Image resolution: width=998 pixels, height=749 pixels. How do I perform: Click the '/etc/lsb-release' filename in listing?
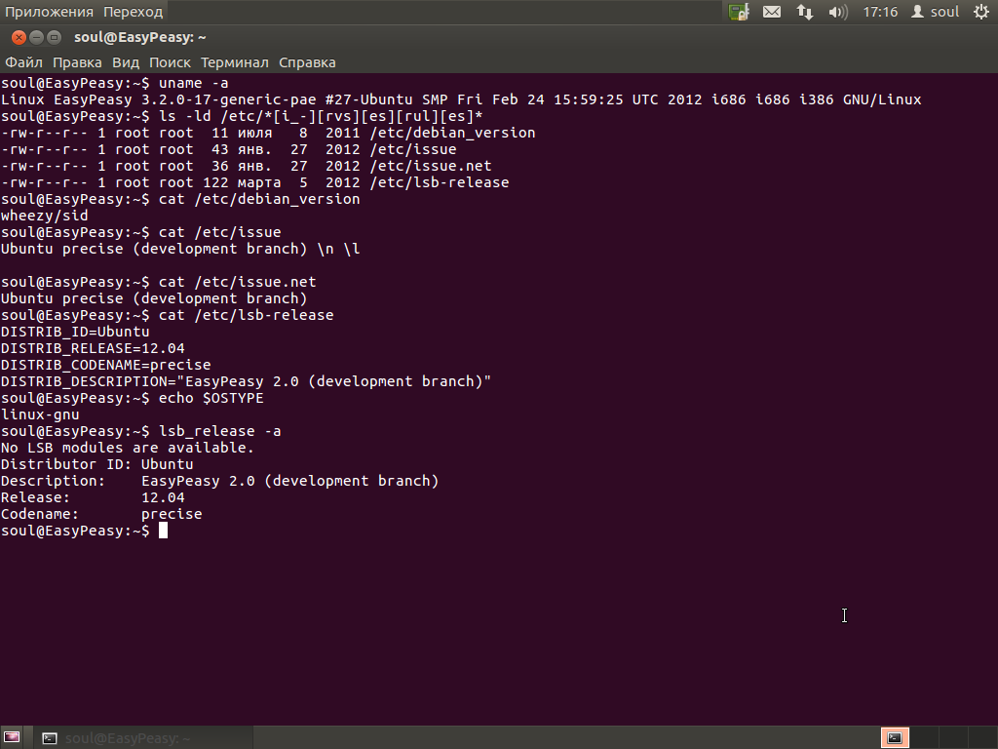tap(440, 182)
